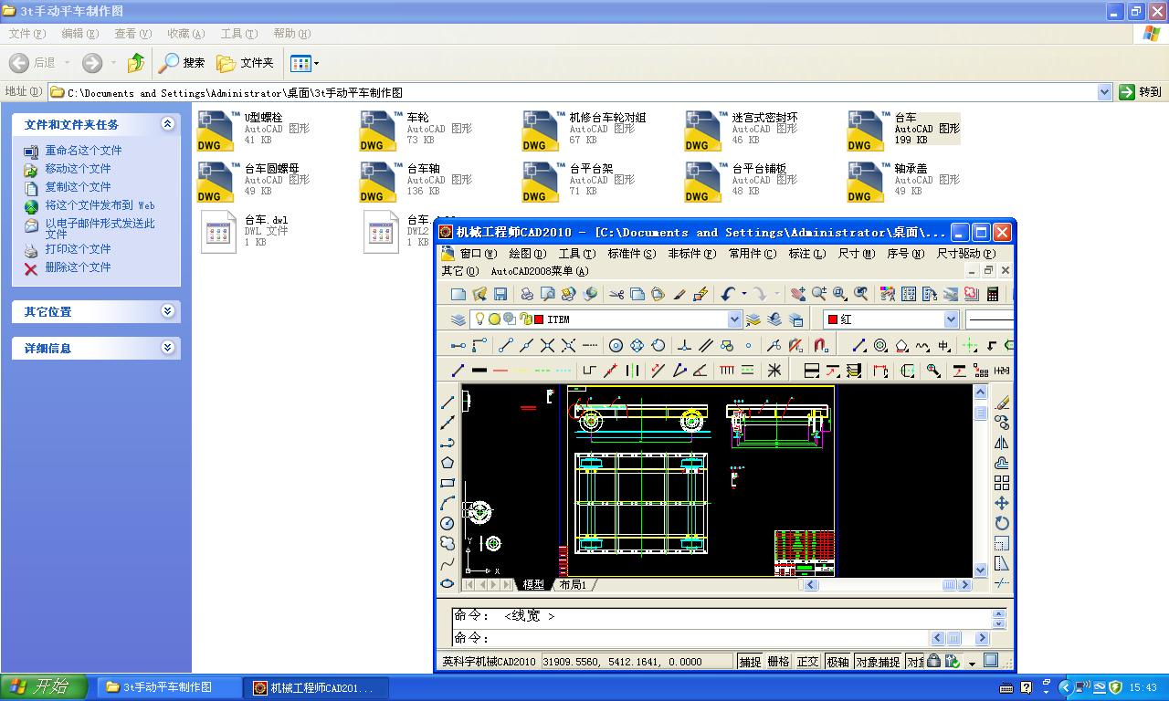Select the Ellipse draw tool
This screenshot has height=701, width=1169.
(x=448, y=583)
